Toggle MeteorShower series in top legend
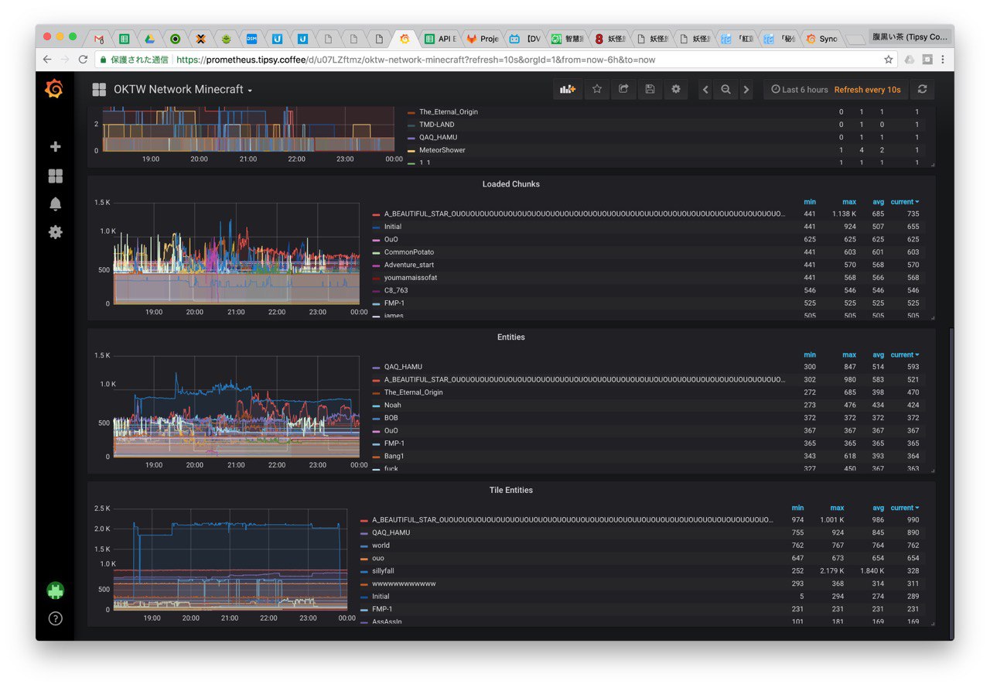Screen dimensions: 990x688 442,150
